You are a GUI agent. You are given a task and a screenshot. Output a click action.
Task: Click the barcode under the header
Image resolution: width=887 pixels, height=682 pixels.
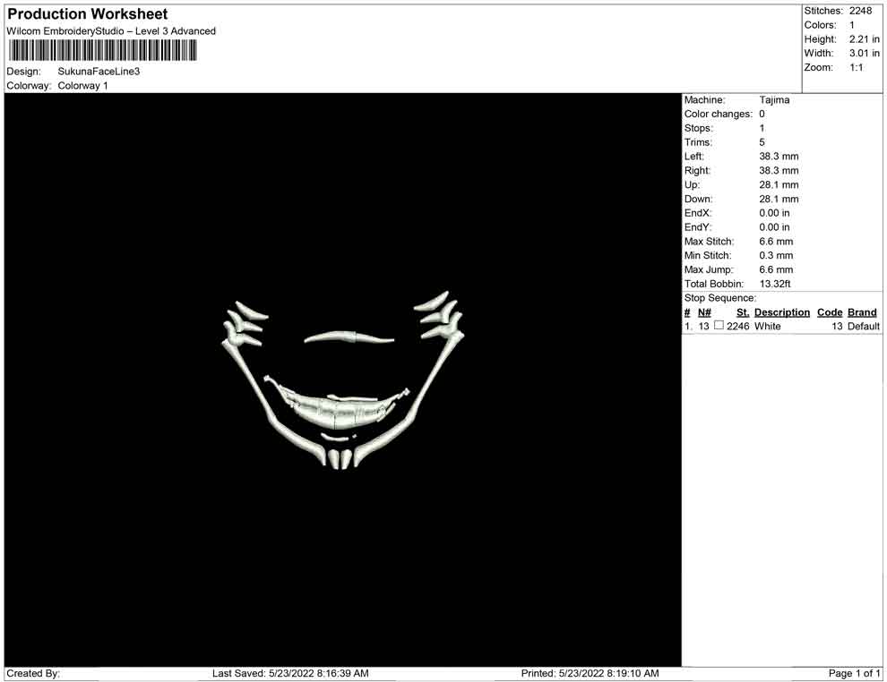point(102,51)
